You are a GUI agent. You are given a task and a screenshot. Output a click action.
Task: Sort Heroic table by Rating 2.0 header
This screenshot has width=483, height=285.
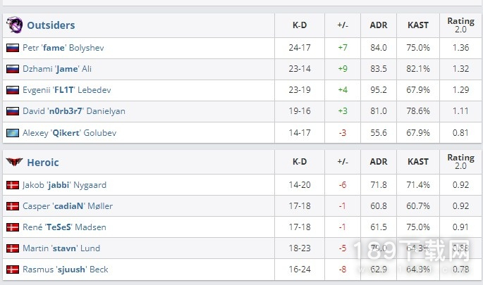coord(461,162)
